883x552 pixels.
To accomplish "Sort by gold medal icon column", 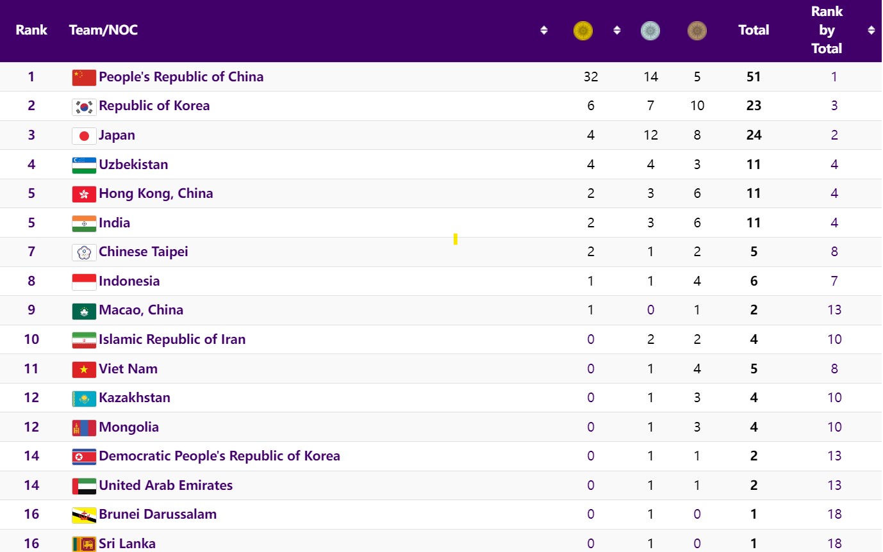I will (x=583, y=30).
